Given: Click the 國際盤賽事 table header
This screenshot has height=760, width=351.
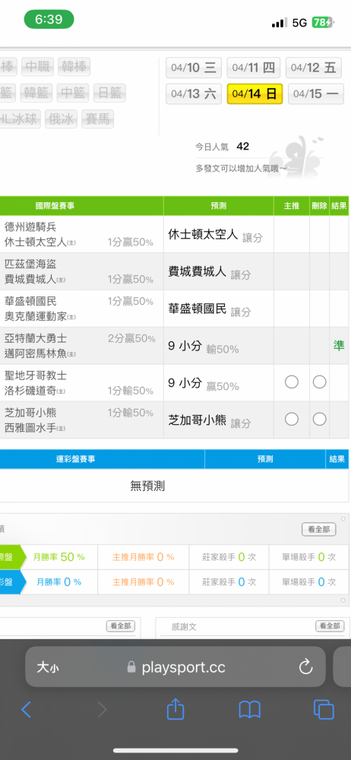Looking at the screenshot, I should [55, 205].
